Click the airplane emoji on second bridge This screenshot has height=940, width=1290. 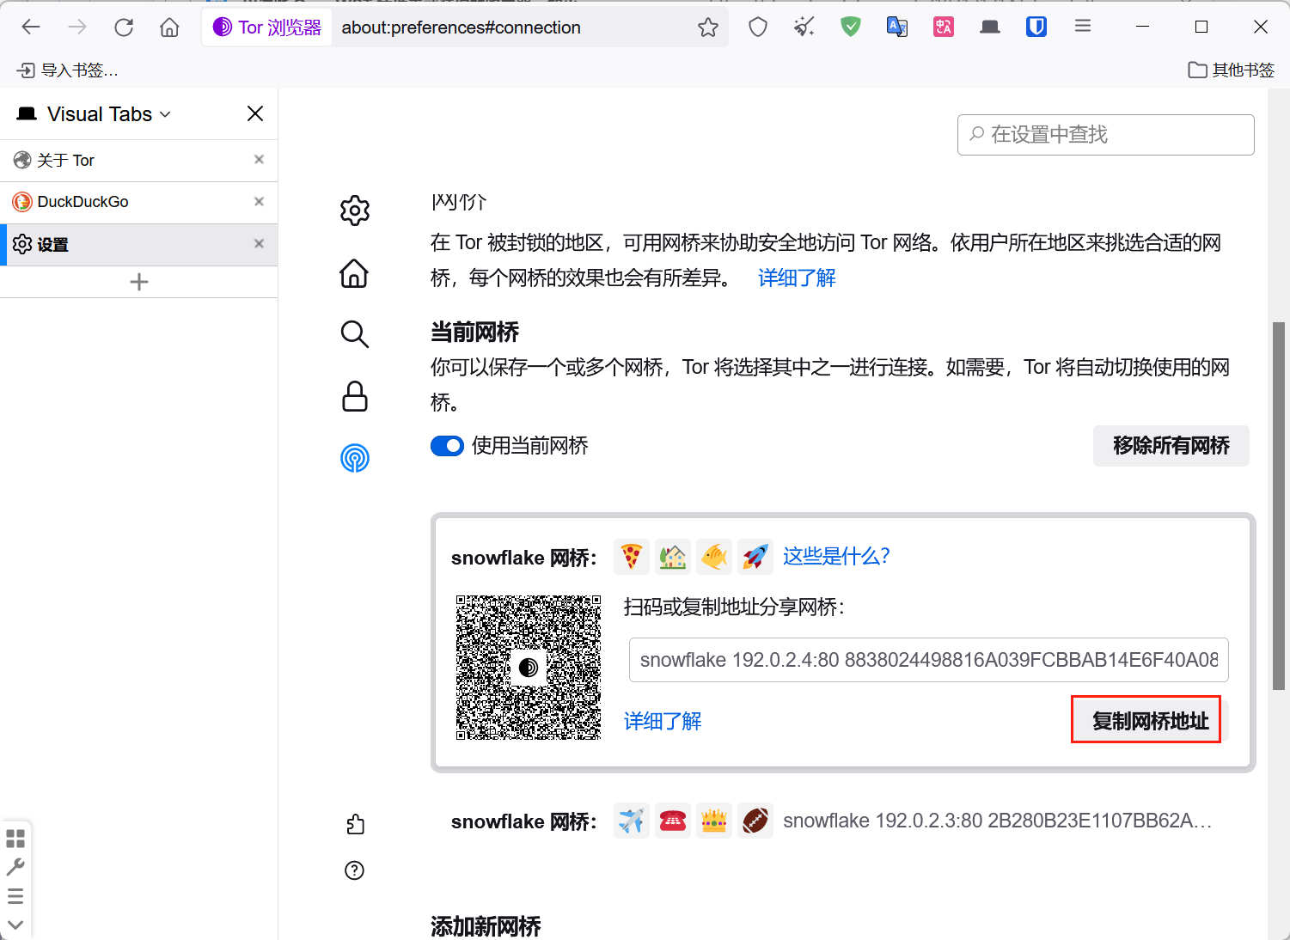tap(632, 821)
